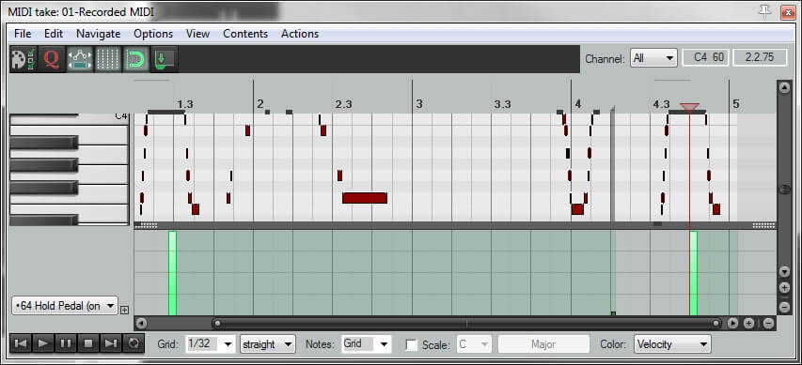
Task: Click the red edit cursor triangle marker
Action: click(x=689, y=107)
